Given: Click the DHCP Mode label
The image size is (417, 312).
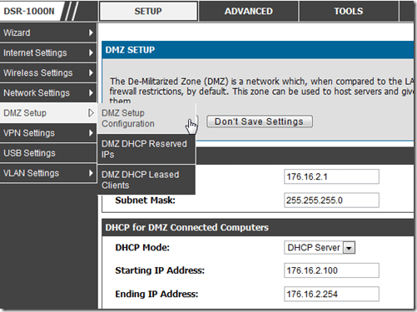Looking at the screenshot, I should [142, 247].
